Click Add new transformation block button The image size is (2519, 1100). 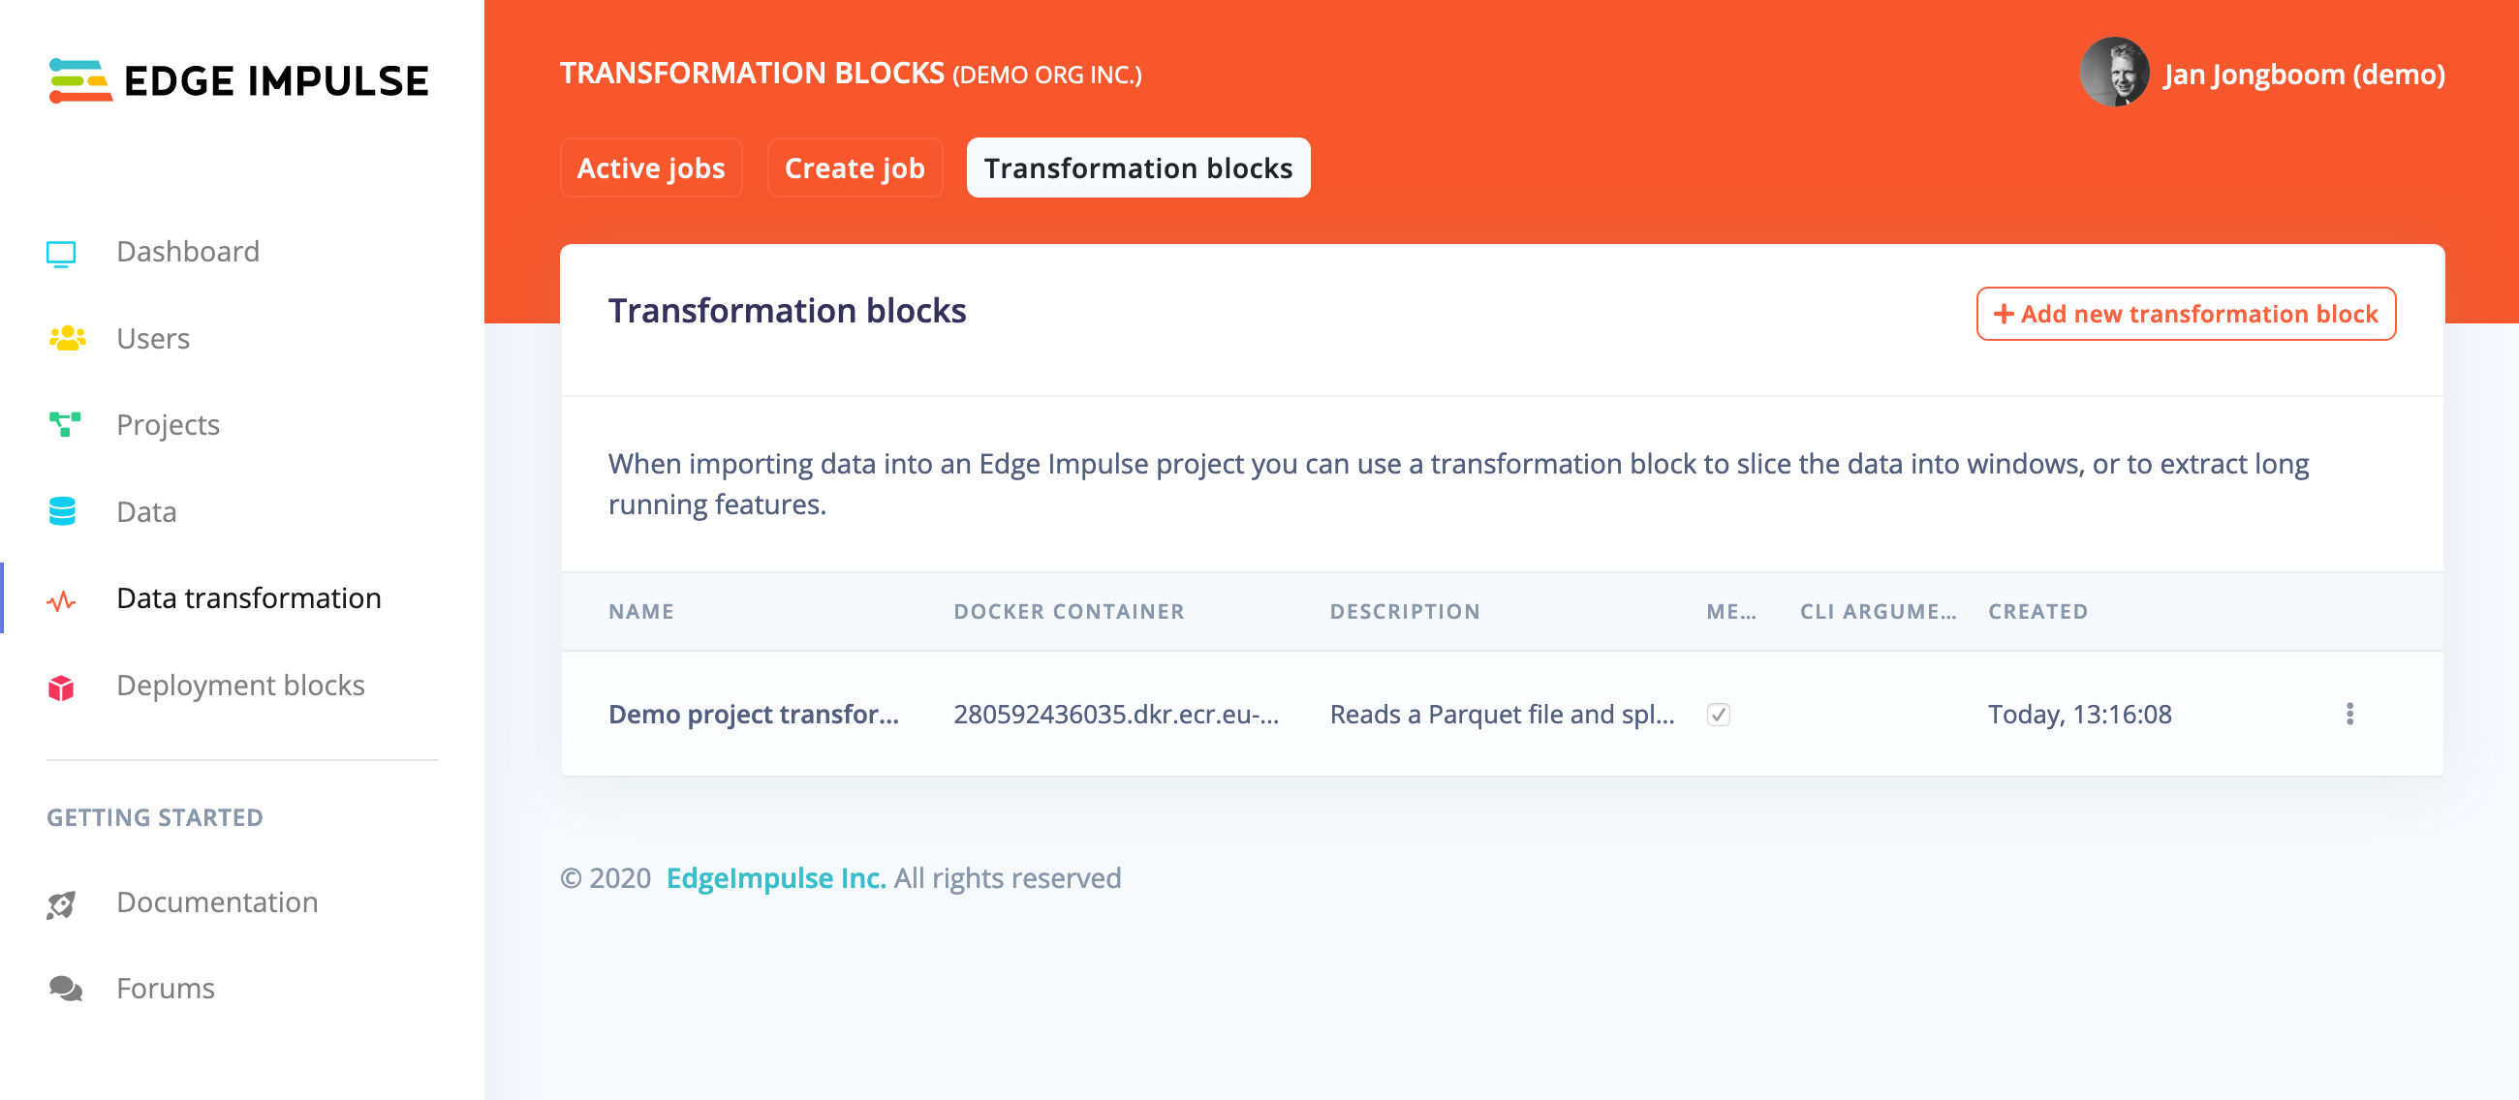[2186, 314]
